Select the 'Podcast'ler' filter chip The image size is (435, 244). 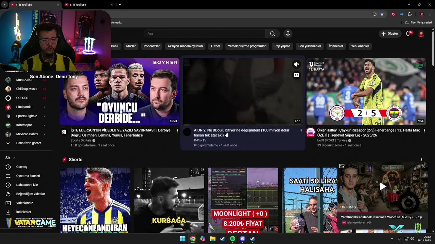click(152, 46)
